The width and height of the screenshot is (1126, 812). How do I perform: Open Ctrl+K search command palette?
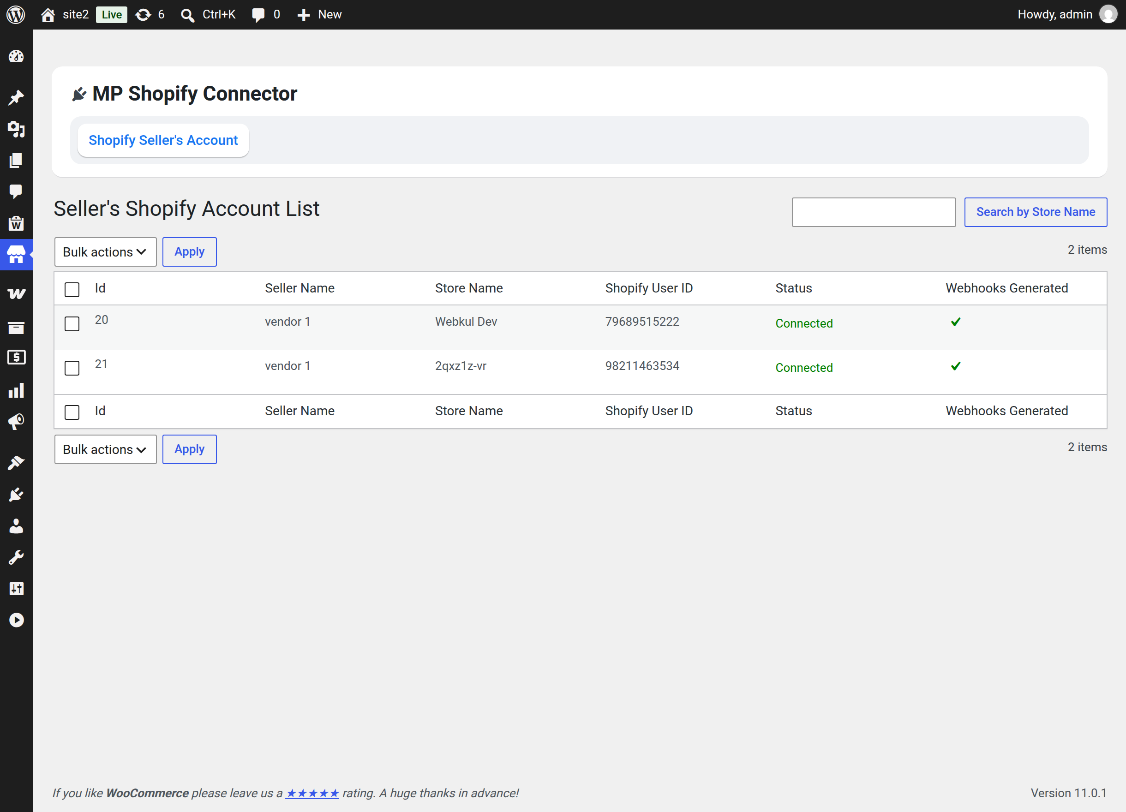coord(208,15)
